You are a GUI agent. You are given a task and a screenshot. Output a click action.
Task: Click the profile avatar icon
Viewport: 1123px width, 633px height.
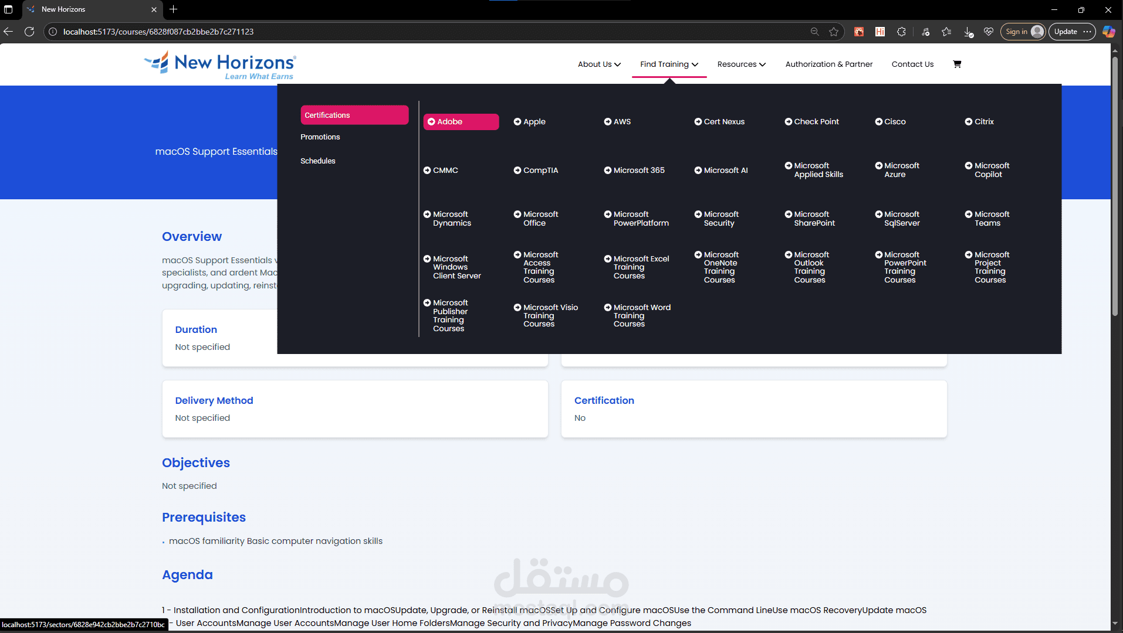click(x=1037, y=32)
